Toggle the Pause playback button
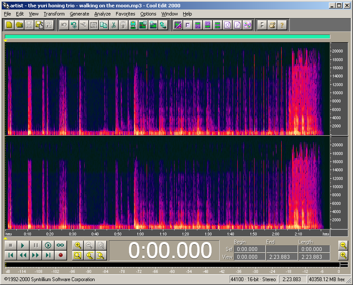Viewport: 353px width, 285px height. point(36,245)
